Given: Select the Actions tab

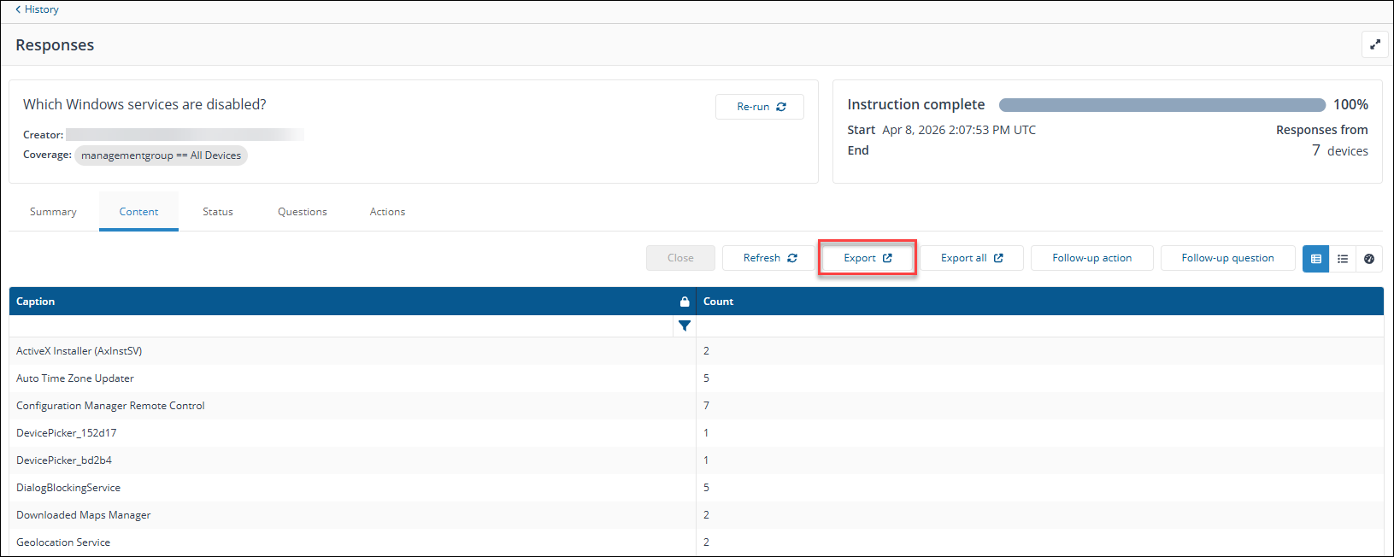Looking at the screenshot, I should (x=387, y=212).
